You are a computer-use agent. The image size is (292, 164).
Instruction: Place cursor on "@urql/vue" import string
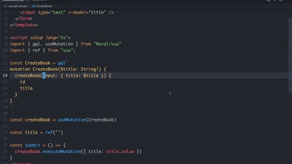pyautogui.click(x=108, y=44)
